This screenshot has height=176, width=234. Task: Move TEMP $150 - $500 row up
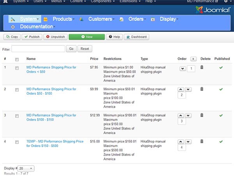click(181, 142)
